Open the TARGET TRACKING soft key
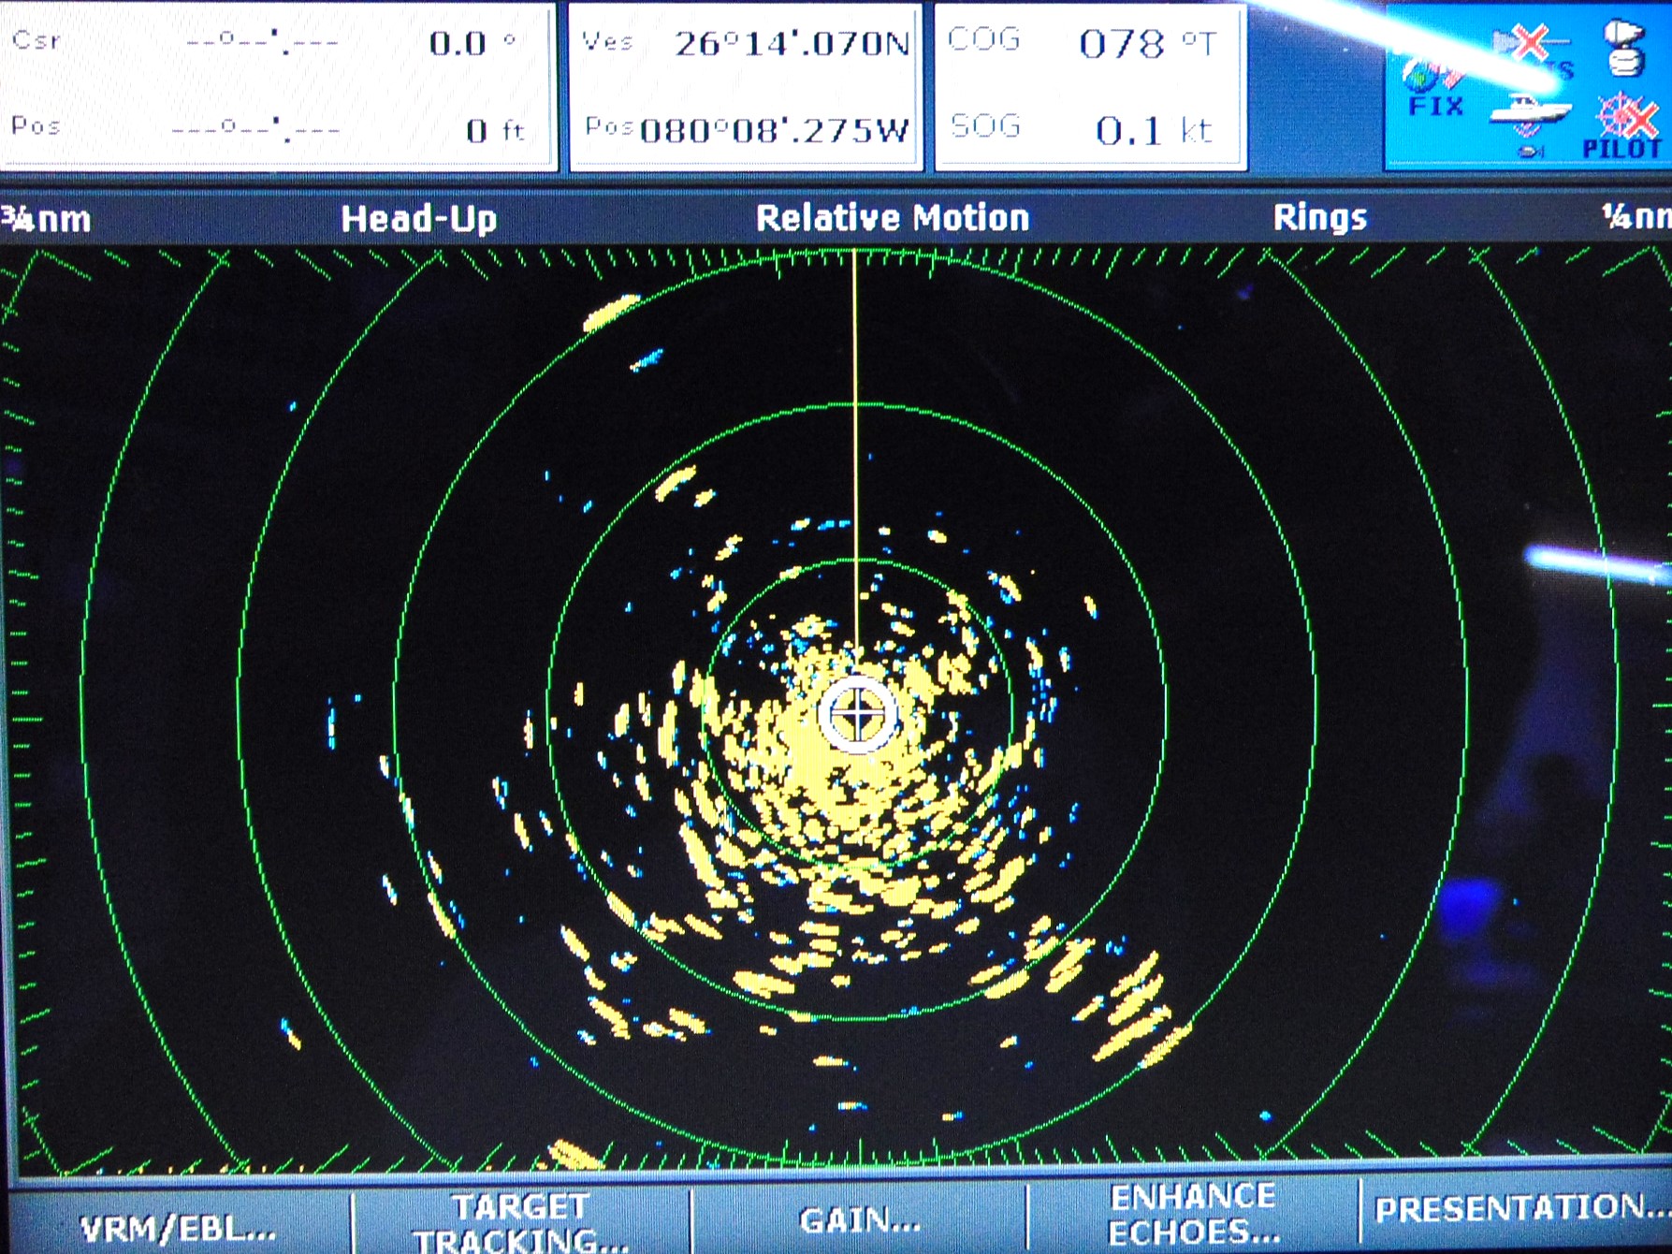This screenshot has height=1254, width=1672. pyautogui.click(x=520, y=1224)
